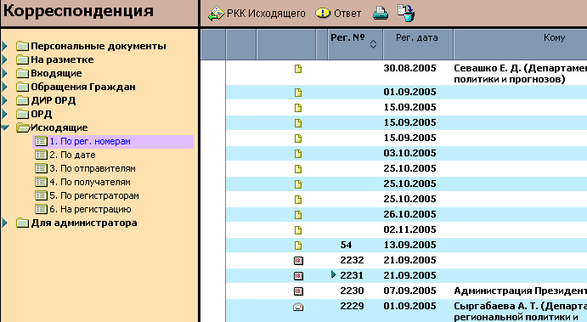Open view 4. По получателям
Viewport: 587px width, 322px height.
[90, 182]
